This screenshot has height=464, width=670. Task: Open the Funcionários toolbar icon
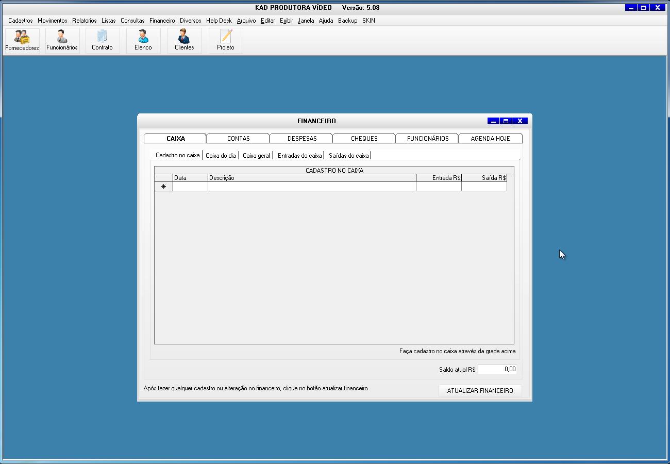tap(62, 41)
